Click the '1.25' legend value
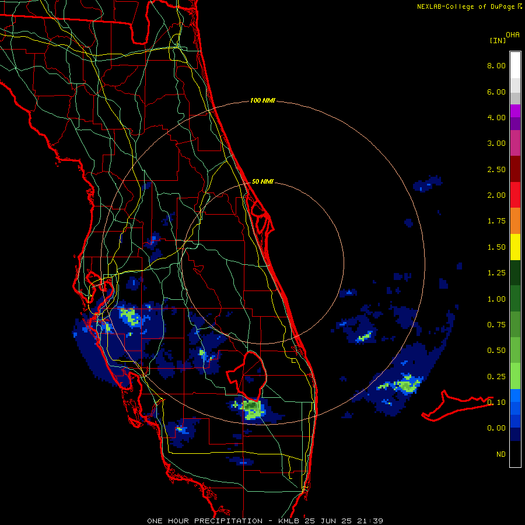 pos(496,273)
